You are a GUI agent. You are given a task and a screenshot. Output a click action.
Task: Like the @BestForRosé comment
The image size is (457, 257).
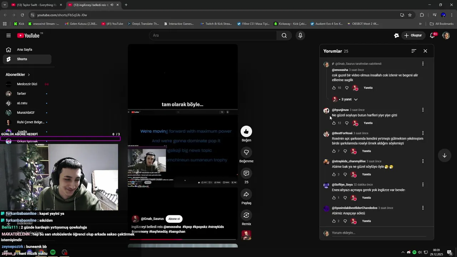(334, 151)
